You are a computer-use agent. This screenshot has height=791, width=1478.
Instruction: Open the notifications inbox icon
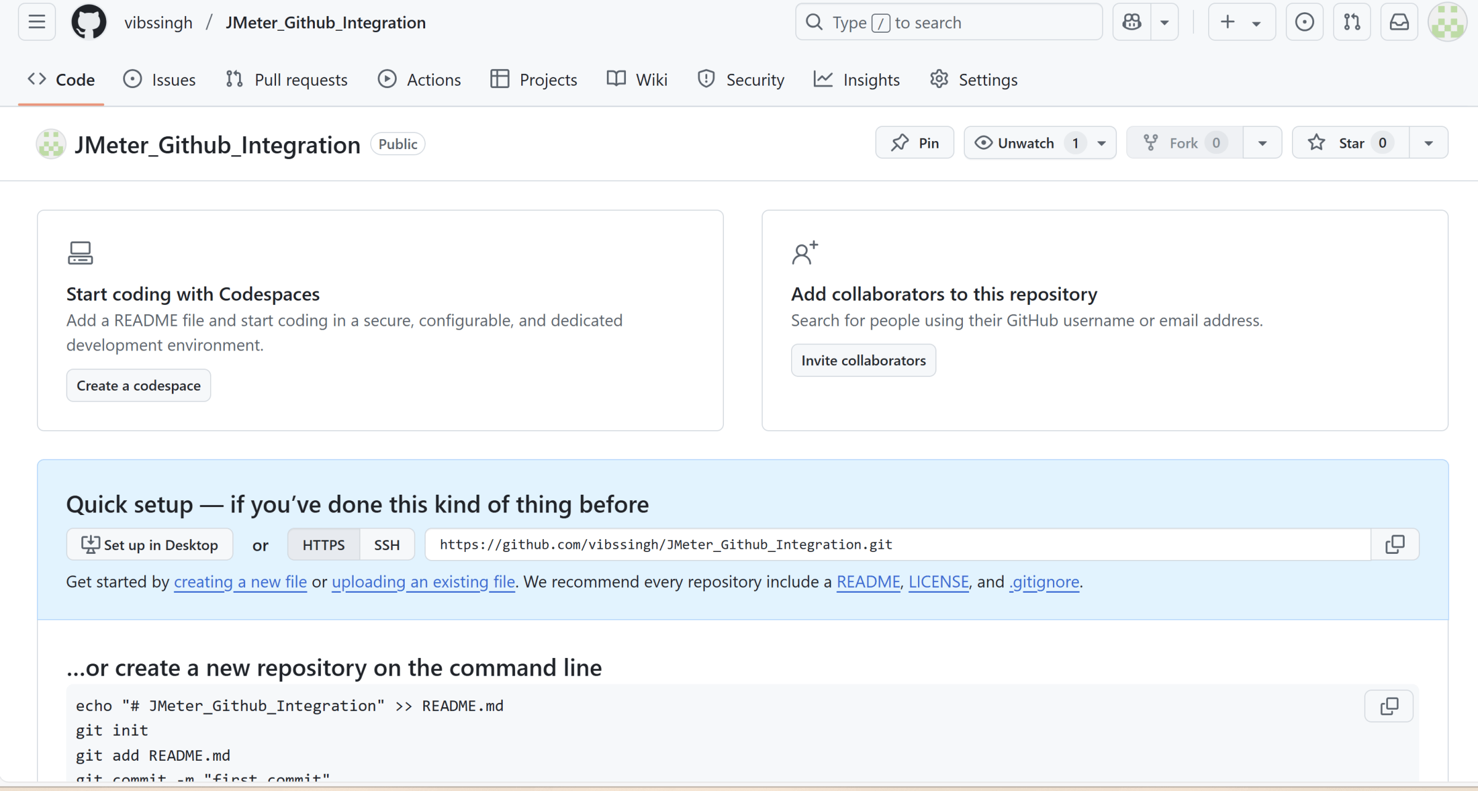coord(1399,22)
